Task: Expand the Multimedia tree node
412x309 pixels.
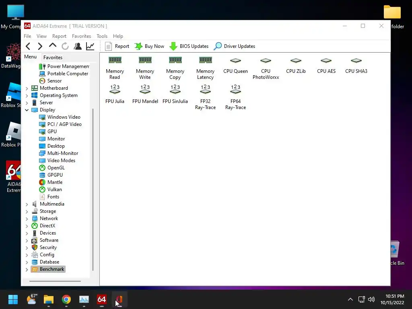Action: 27,204
